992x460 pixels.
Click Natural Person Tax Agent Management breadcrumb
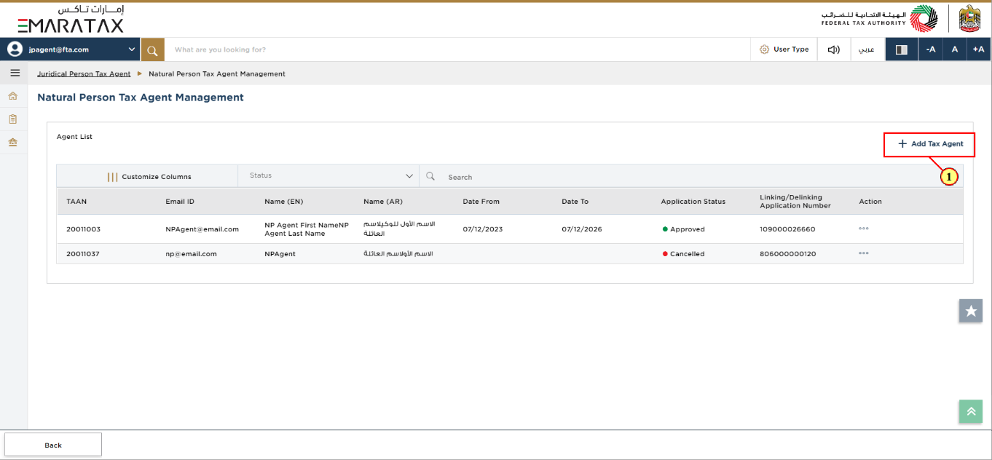(217, 74)
